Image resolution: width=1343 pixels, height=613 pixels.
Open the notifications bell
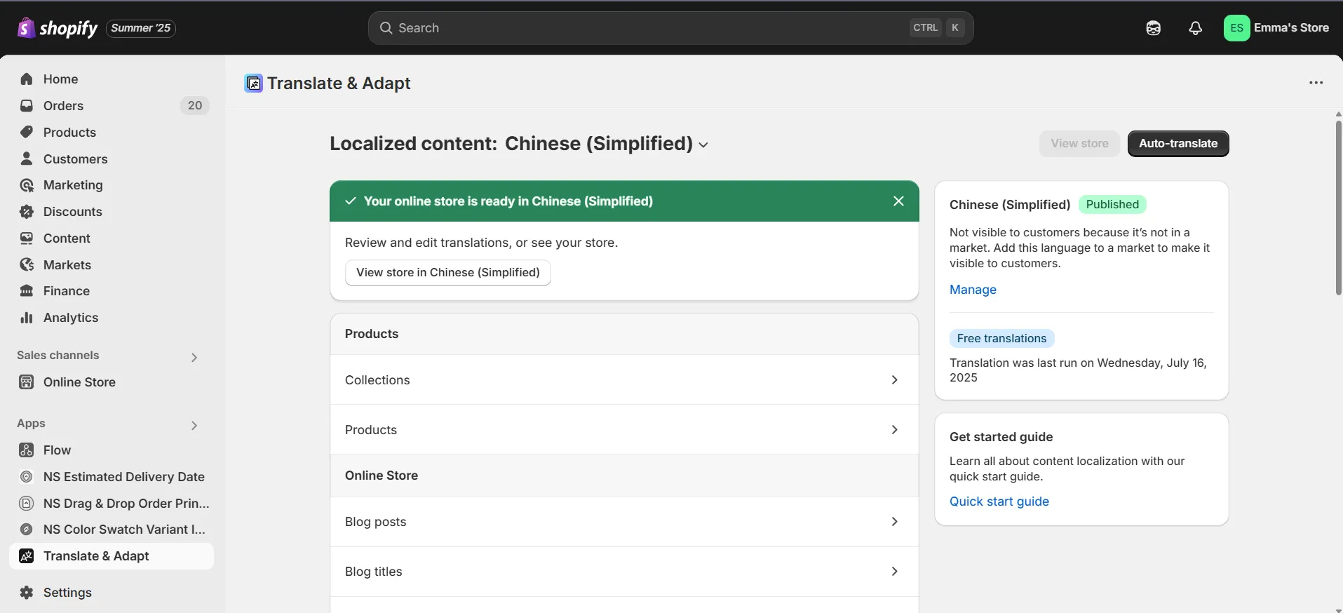coord(1196,28)
